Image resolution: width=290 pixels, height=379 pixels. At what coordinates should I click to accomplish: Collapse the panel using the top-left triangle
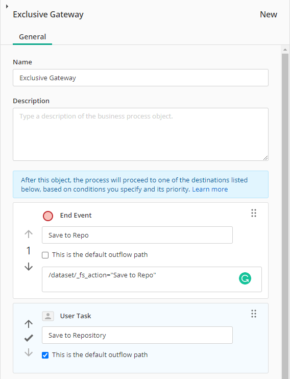[7, 6]
